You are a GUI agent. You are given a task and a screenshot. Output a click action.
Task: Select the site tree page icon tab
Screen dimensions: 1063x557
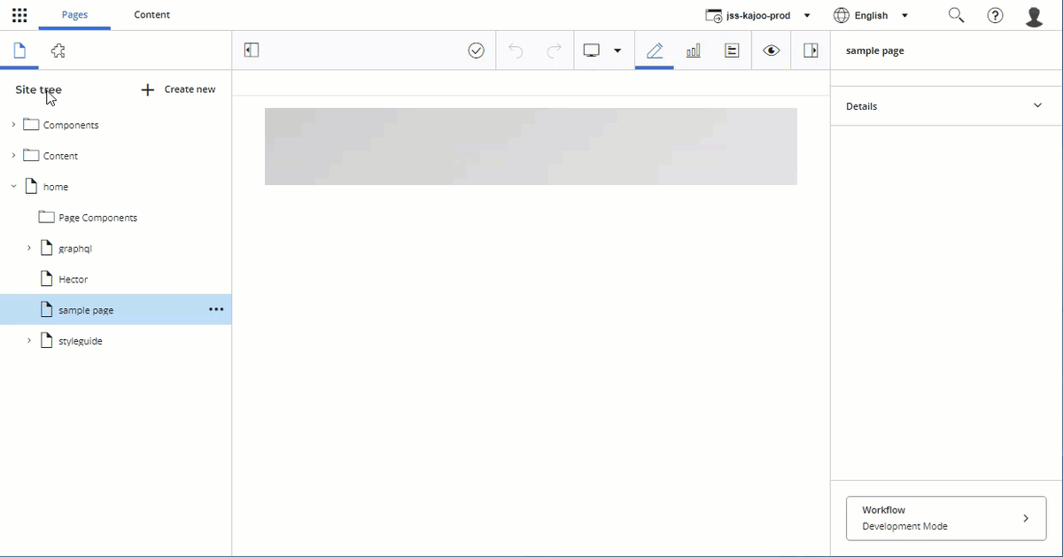tap(19, 50)
